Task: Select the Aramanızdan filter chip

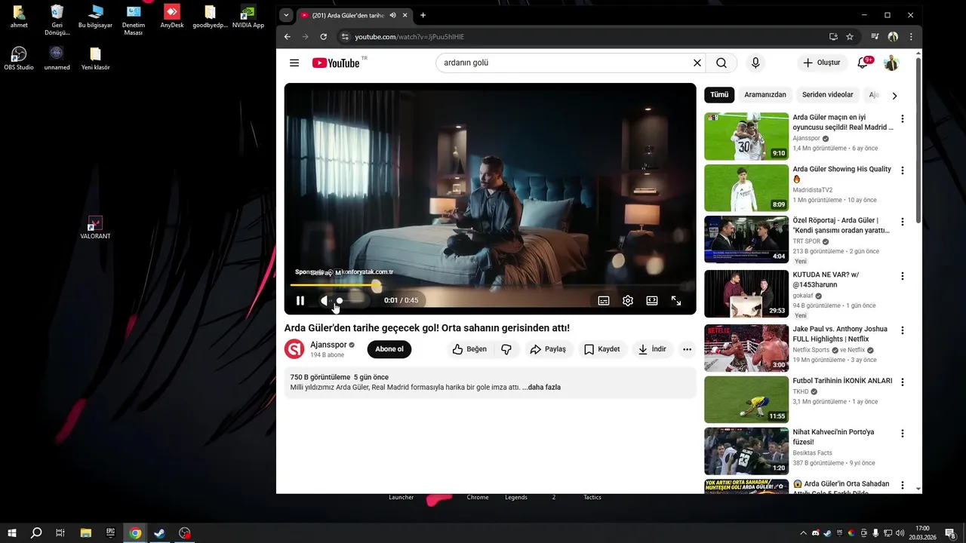Action: click(765, 95)
